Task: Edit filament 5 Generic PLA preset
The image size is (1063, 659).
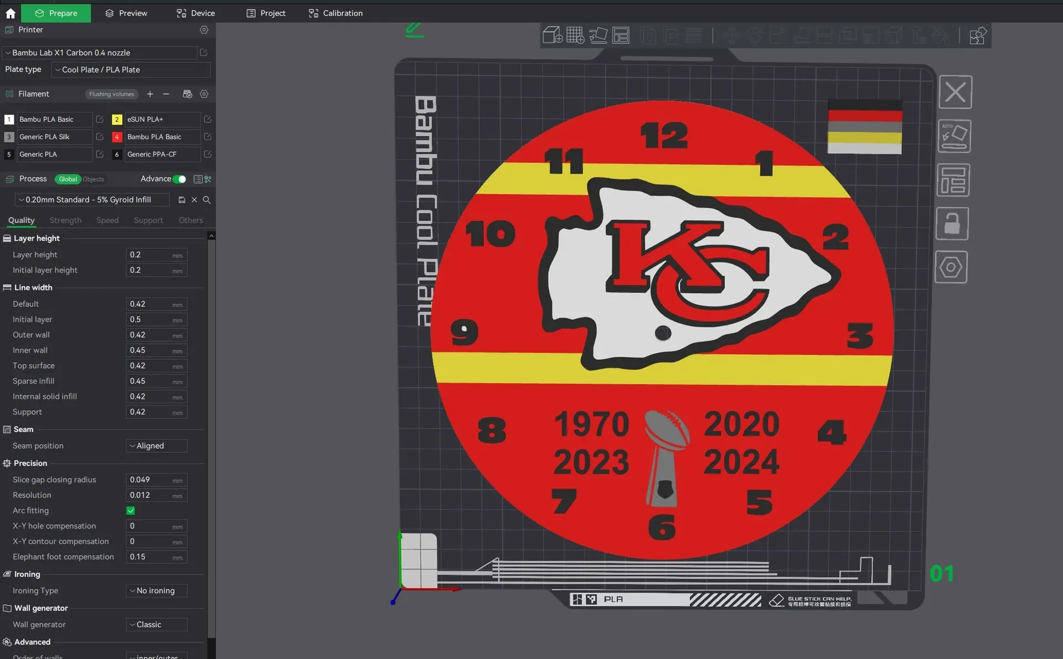Action: pyautogui.click(x=100, y=154)
